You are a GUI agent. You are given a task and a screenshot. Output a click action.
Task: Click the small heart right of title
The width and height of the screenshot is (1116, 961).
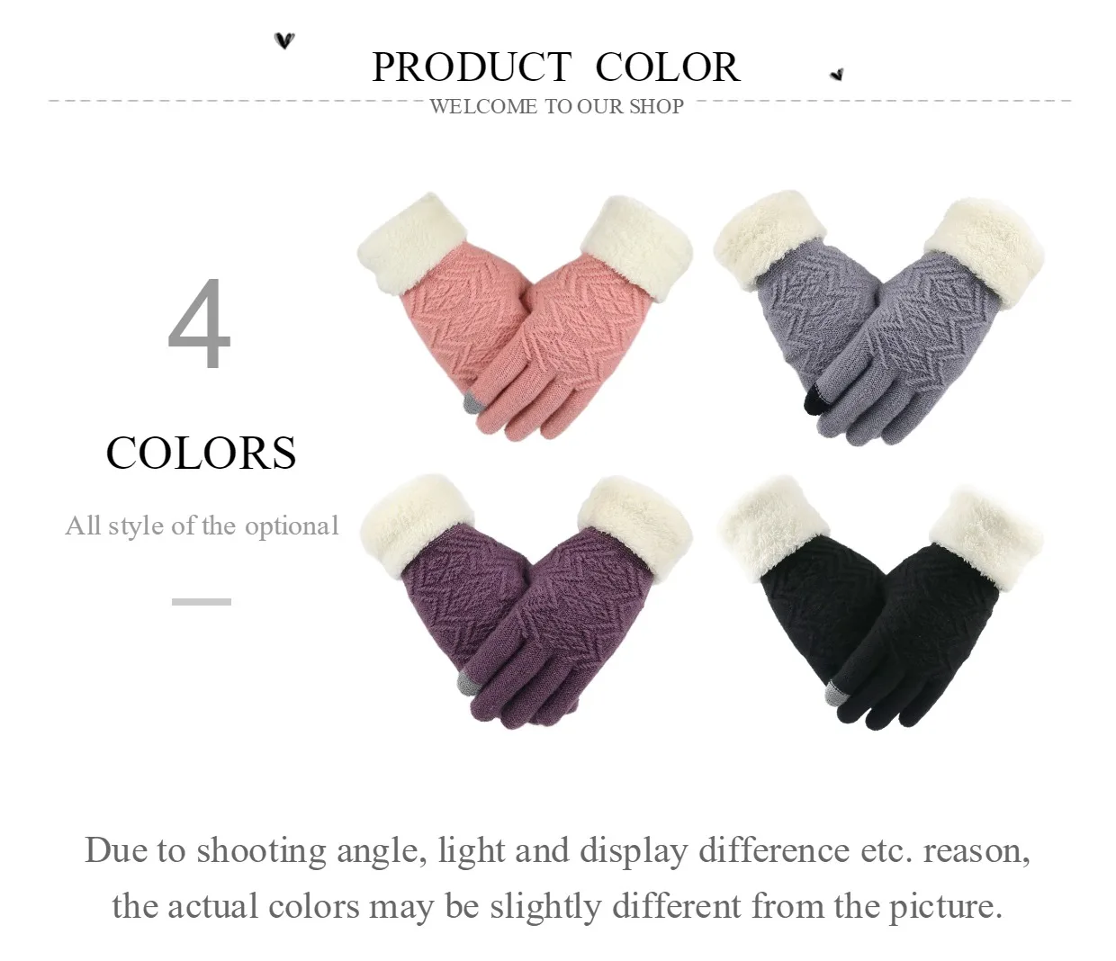click(x=837, y=74)
